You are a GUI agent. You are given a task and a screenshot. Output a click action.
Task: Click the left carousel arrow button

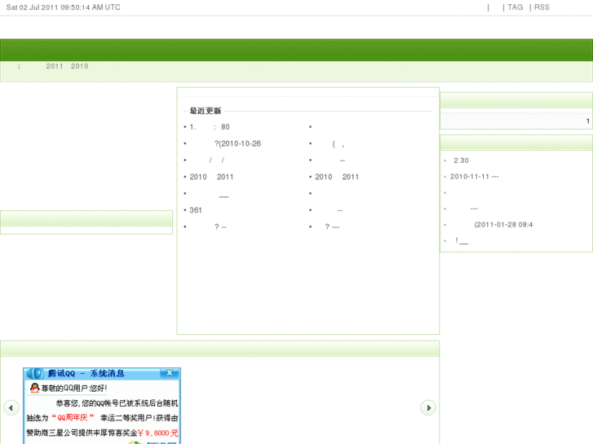(11, 407)
